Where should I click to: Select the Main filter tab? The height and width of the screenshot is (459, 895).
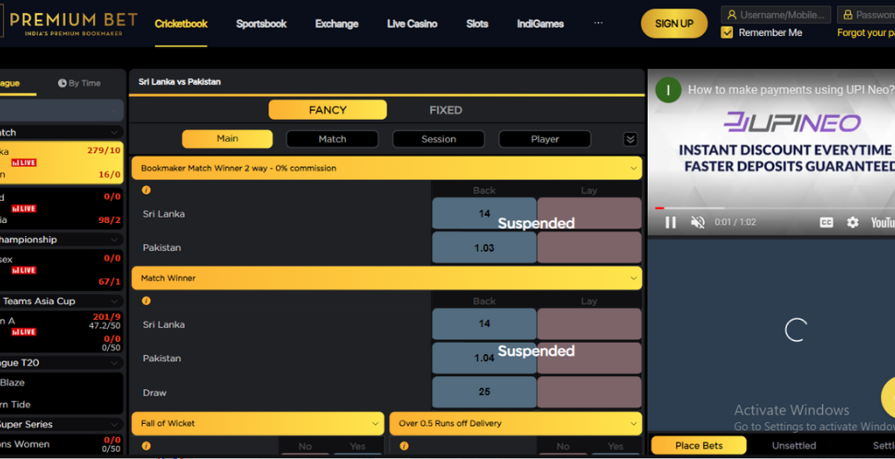(x=227, y=139)
